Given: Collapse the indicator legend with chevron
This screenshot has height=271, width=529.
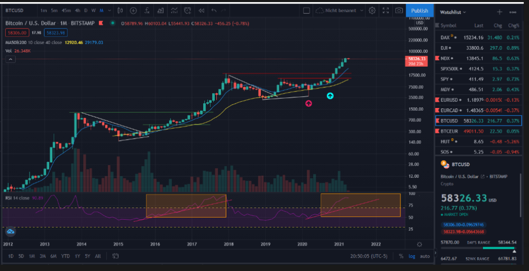Looking at the screenshot, I should (11, 59).
